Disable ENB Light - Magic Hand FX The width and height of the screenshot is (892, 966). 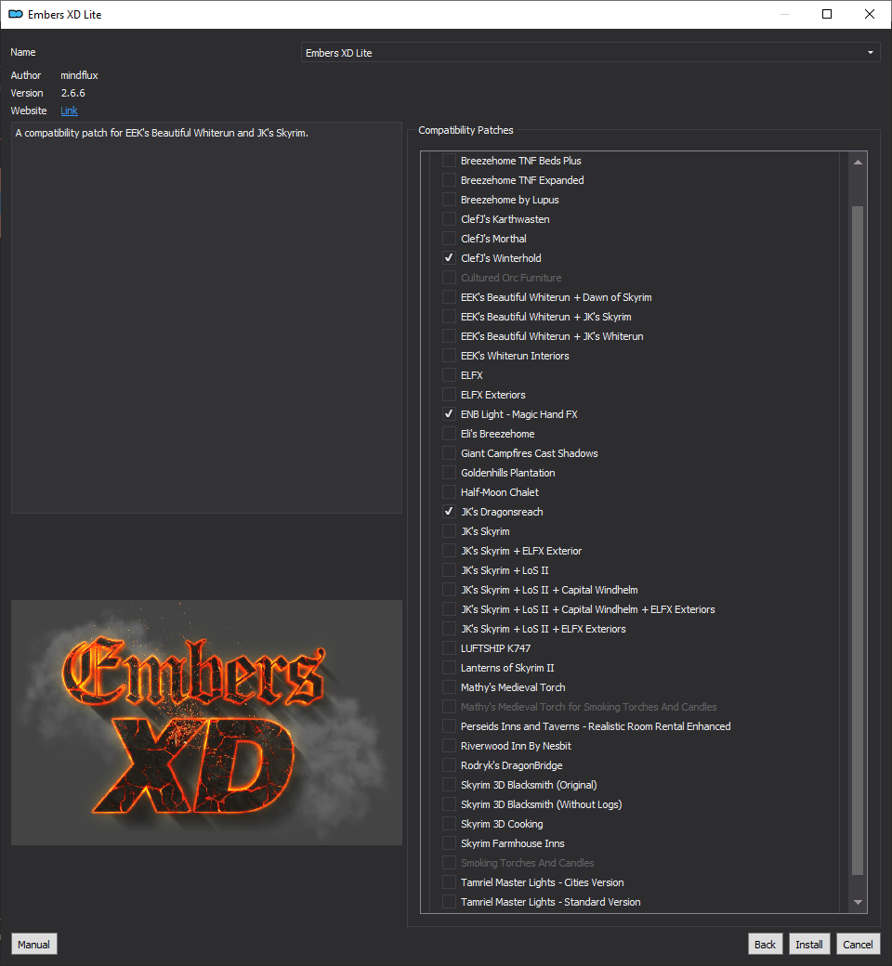[x=450, y=414]
